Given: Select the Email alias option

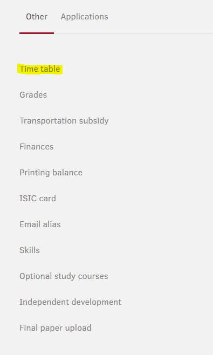Looking at the screenshot, I should coord(40,224).
